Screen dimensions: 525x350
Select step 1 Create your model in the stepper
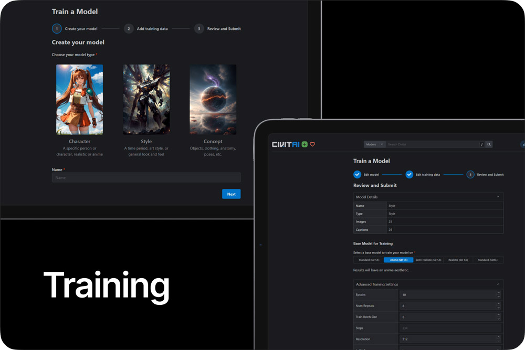tap(75, 29)
